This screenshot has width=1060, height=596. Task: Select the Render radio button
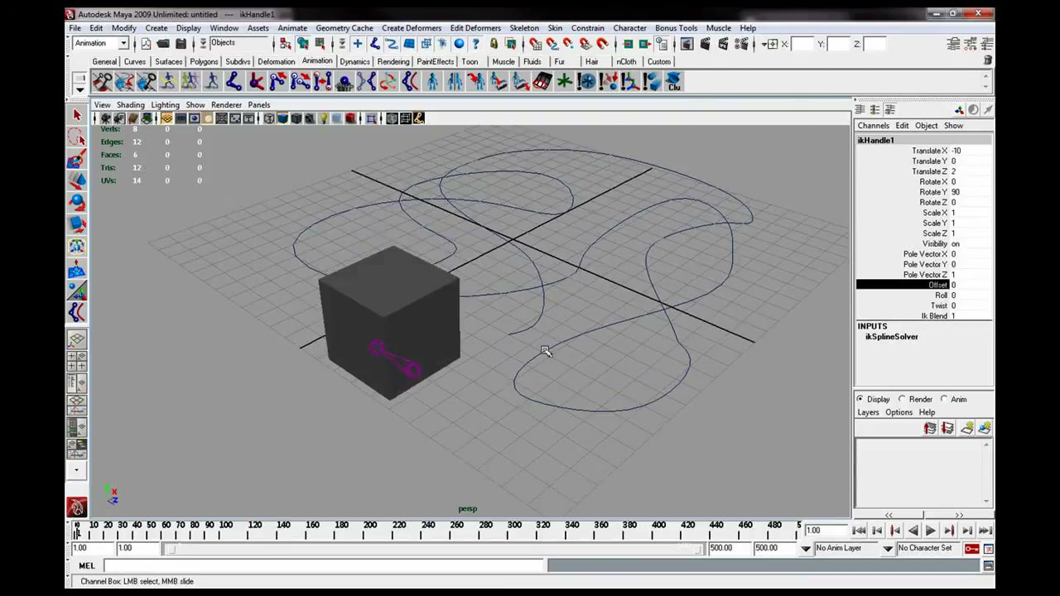tap(902, 399)
